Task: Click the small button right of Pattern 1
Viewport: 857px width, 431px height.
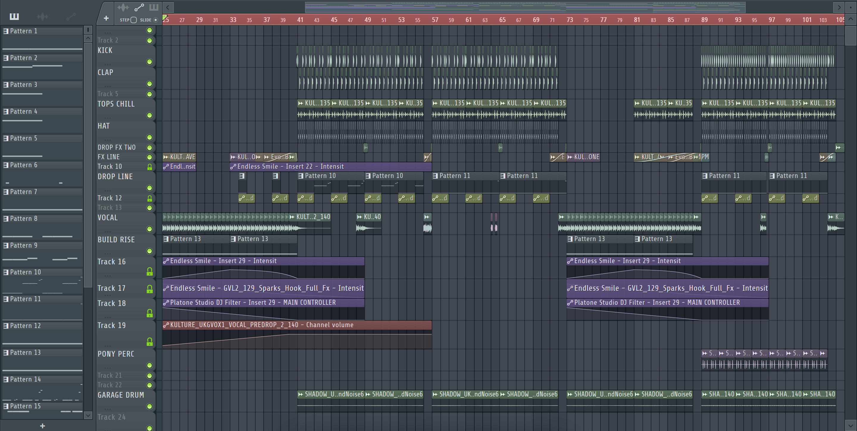Action: click(88, 30)
